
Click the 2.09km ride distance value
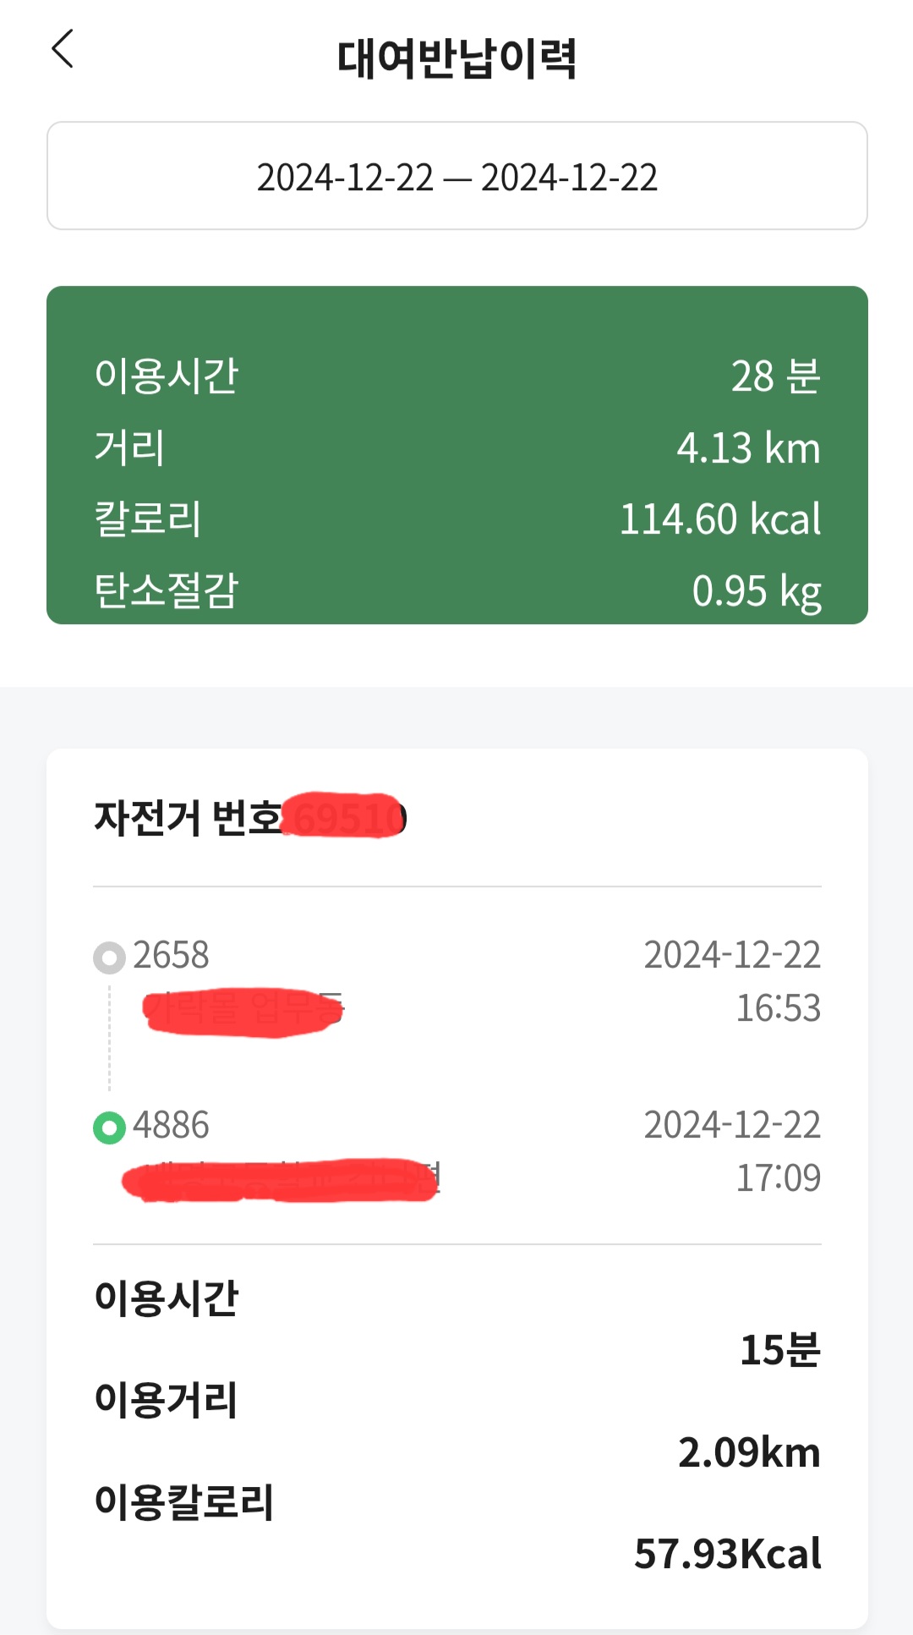pos(749,1452)
